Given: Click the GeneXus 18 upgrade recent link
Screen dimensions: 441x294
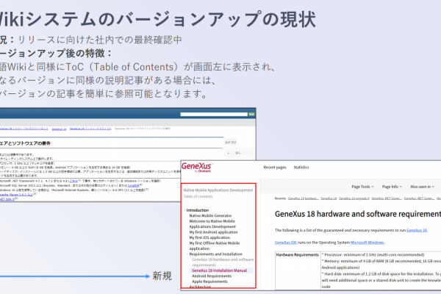Looking at the screenshot, I should point(354,198).
